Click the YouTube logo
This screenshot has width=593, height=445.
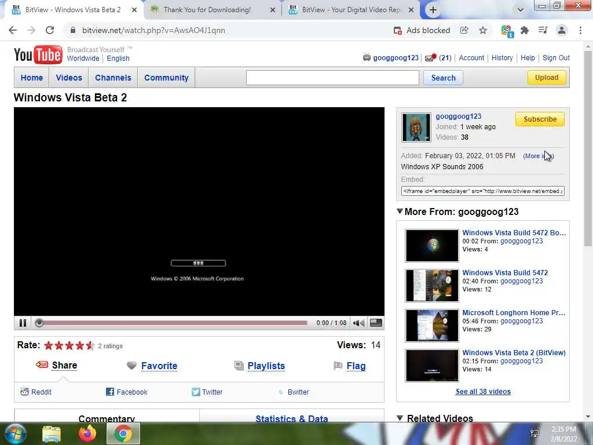38,54
